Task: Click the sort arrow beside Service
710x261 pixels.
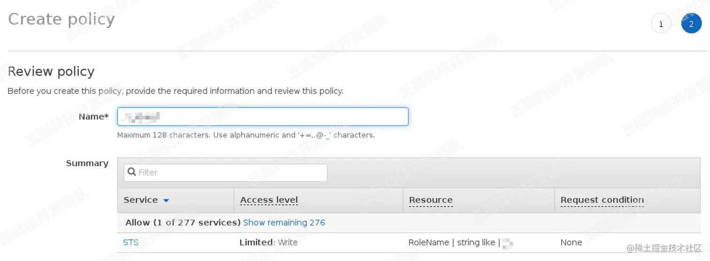Action: [x=166, y=200]
